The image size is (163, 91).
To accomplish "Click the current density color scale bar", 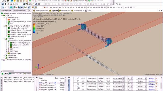I will tap(34, 28).
